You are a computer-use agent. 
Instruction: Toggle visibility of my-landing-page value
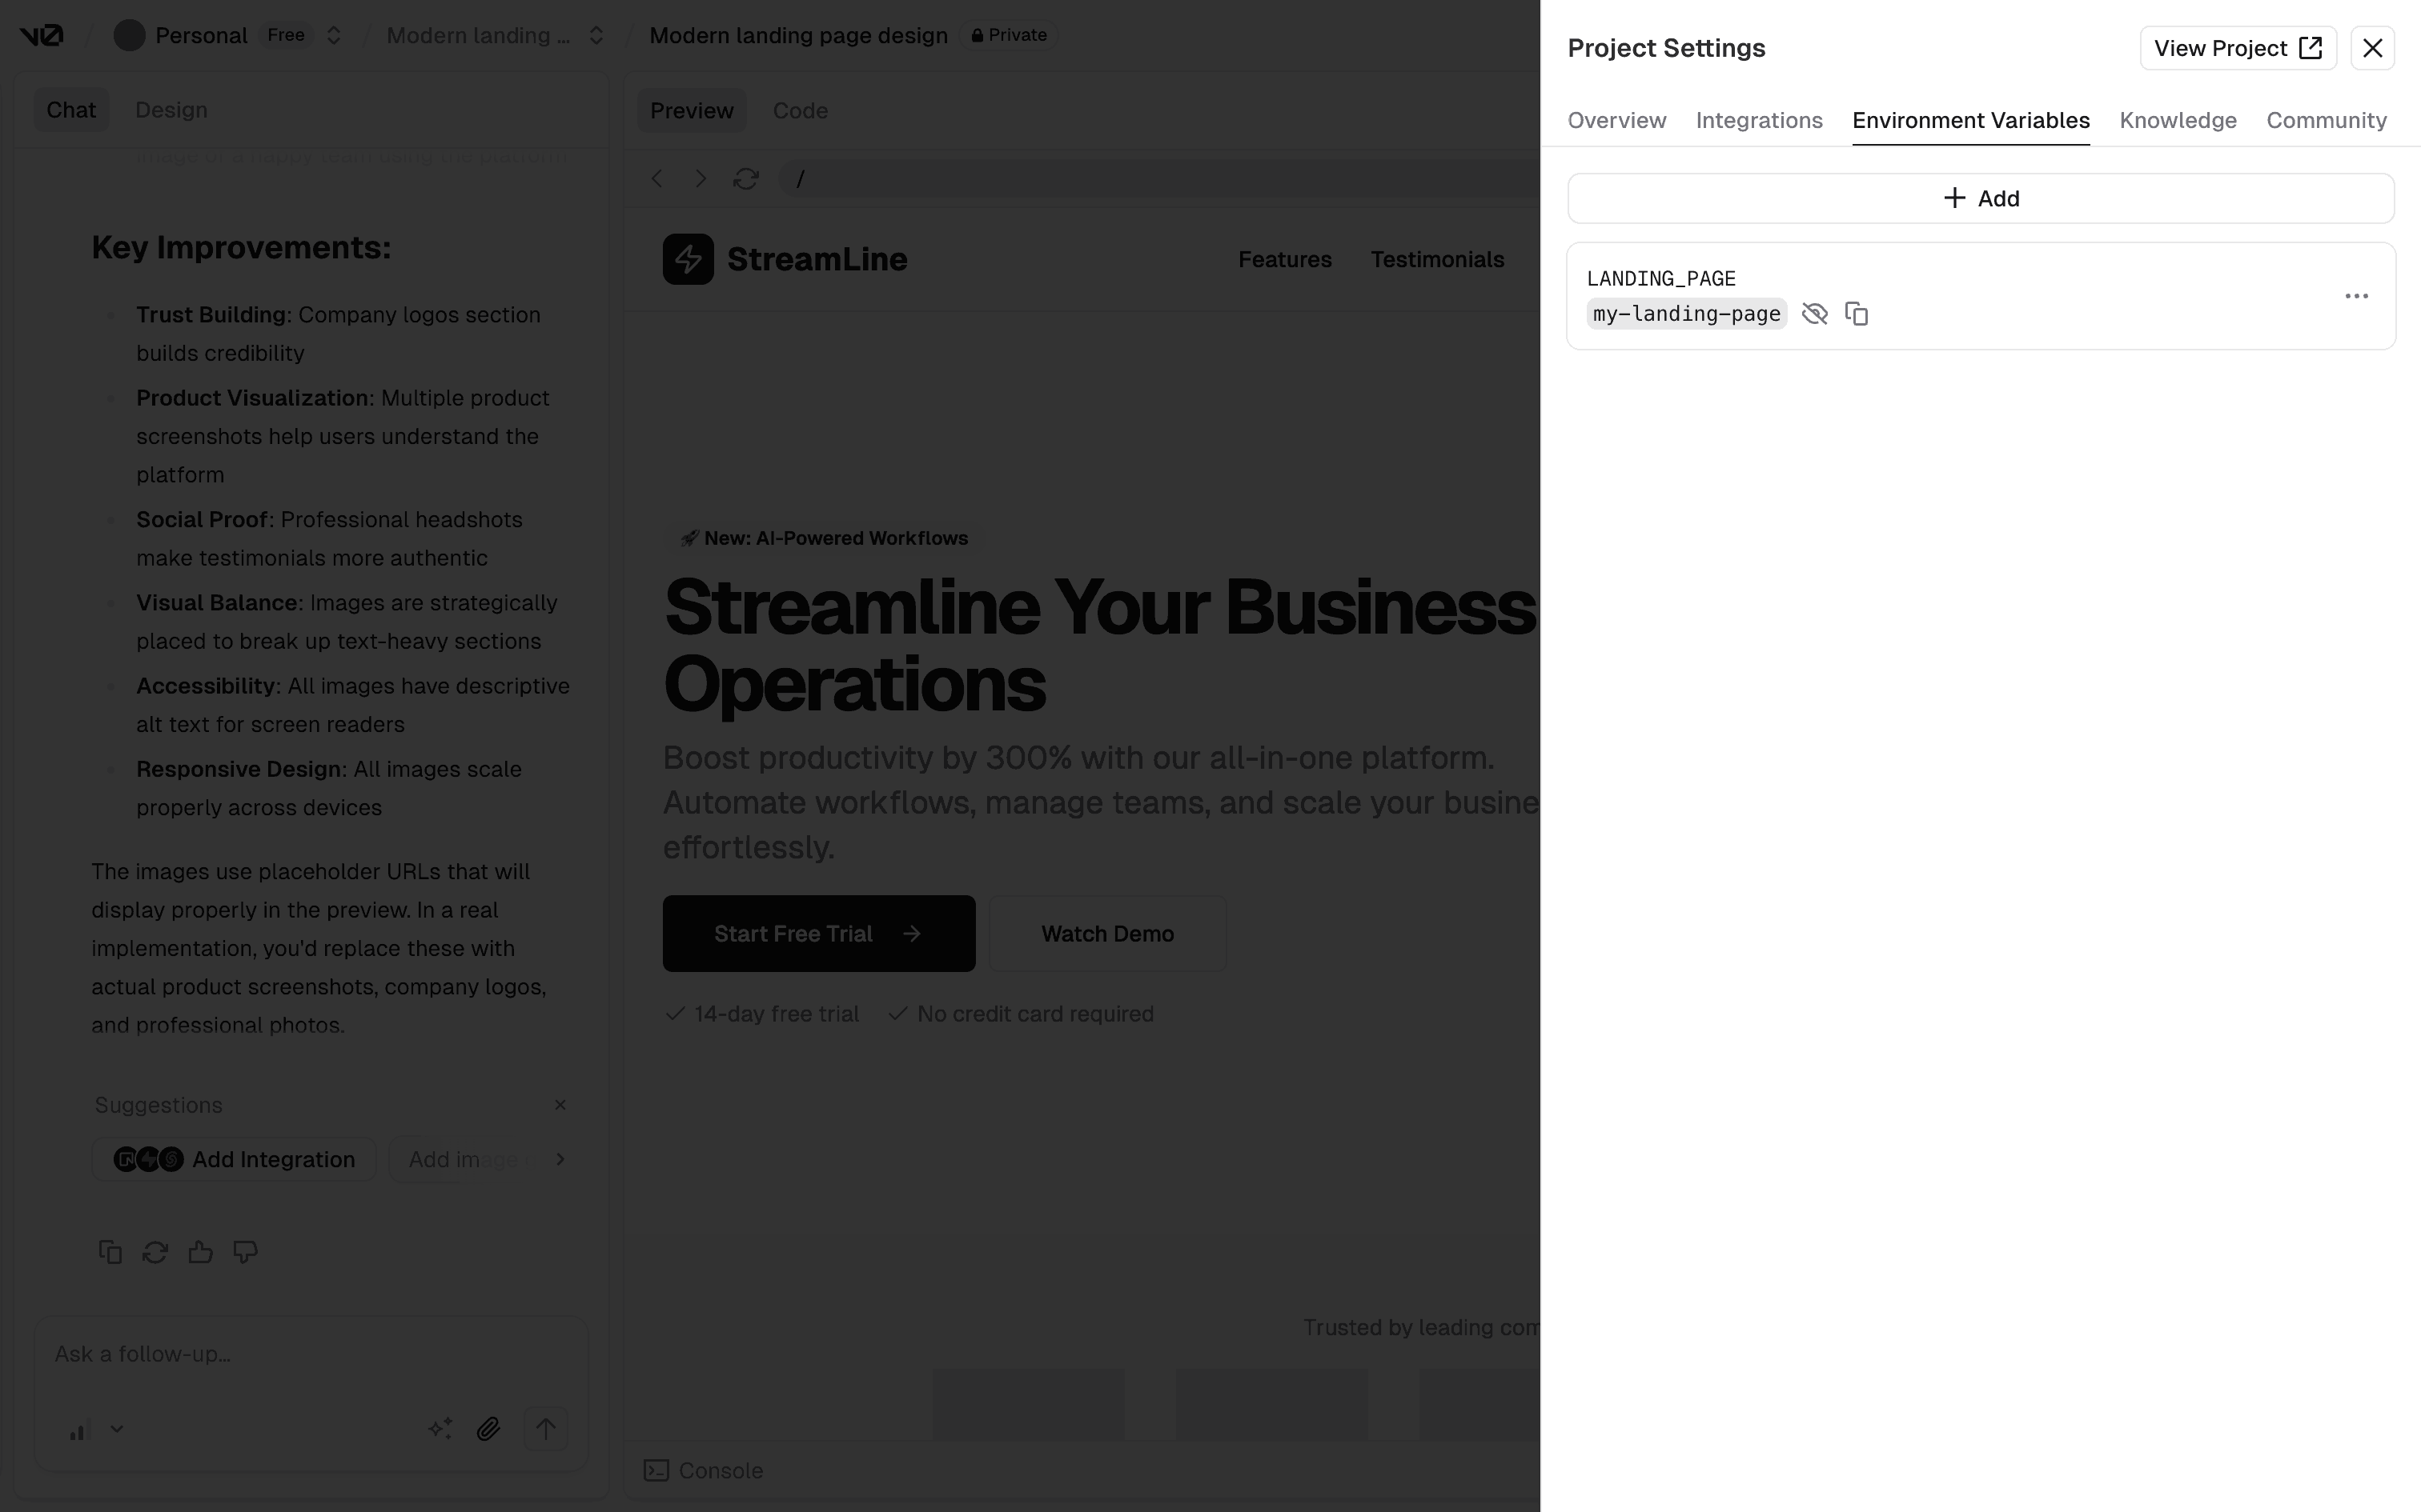click(x=1814, y=314)
